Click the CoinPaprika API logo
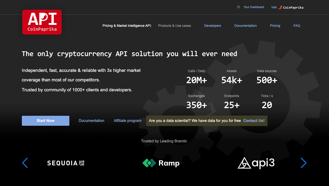The image size is (329, 186). point(42,22)
